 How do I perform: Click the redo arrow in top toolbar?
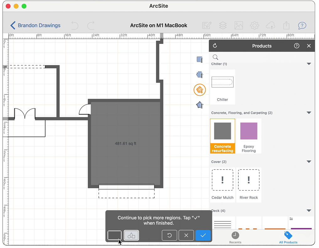click(91, 25)
